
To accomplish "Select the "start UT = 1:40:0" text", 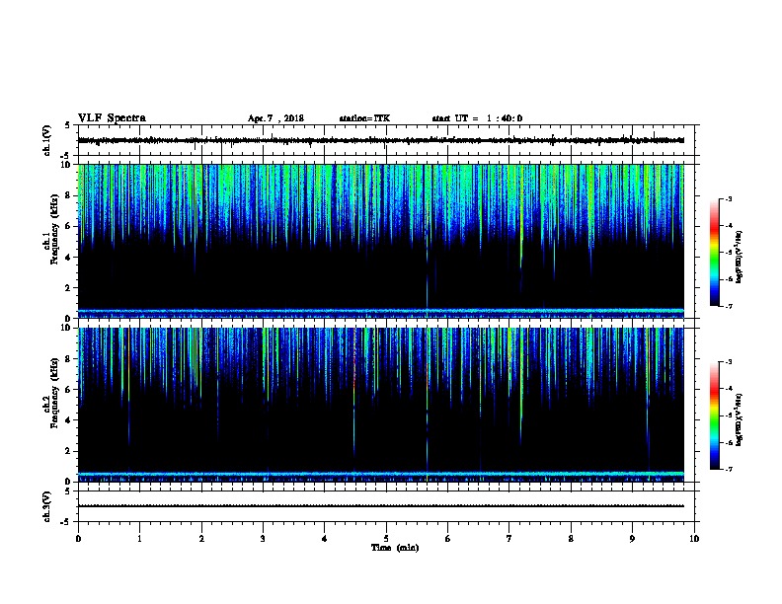I will point(477,118).
